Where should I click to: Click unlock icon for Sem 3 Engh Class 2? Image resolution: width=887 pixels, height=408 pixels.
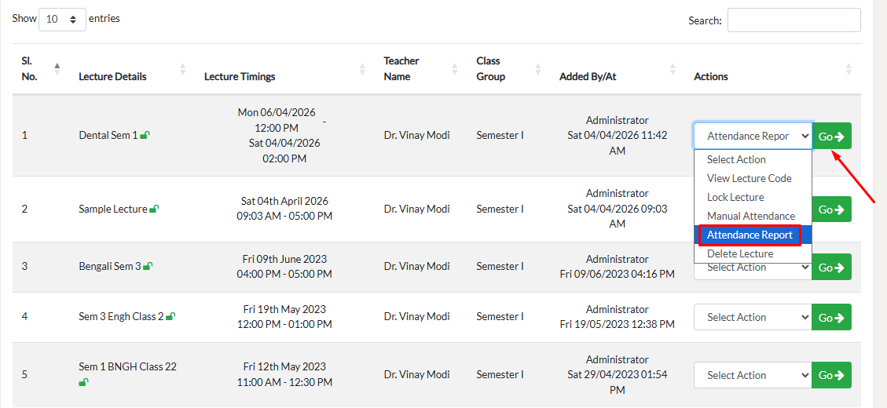[171, 316]
